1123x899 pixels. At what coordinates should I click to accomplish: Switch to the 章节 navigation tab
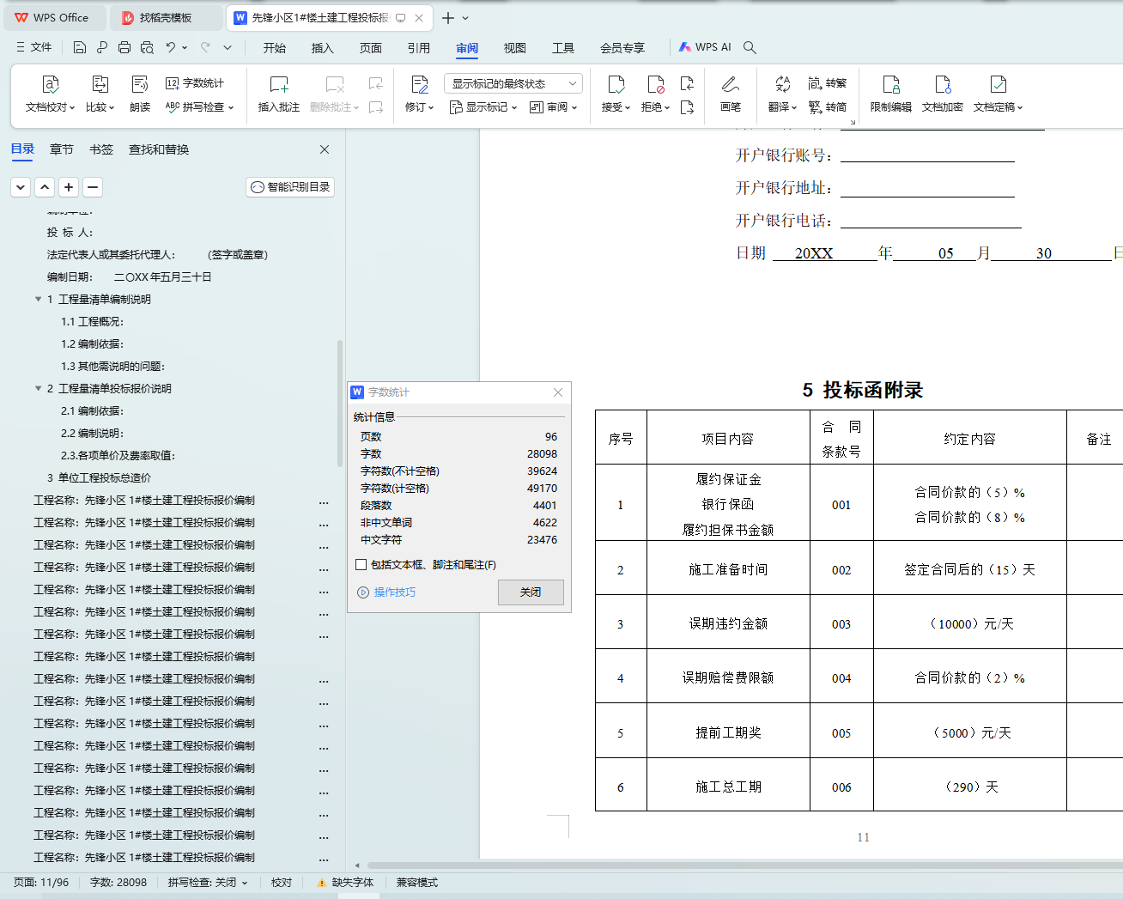pos(62,149)
